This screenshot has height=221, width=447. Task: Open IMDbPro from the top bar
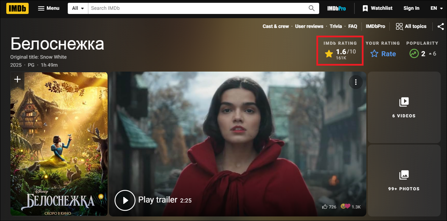[336, 8]
